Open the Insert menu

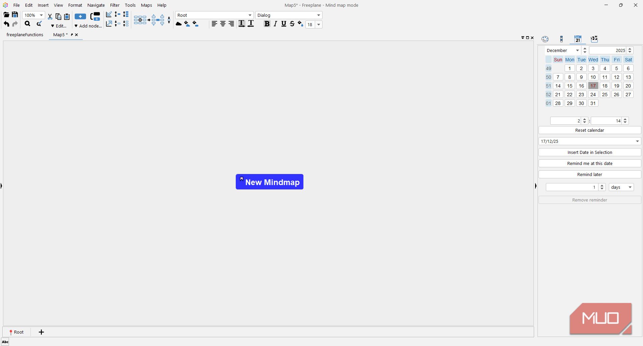pos(43,5)
